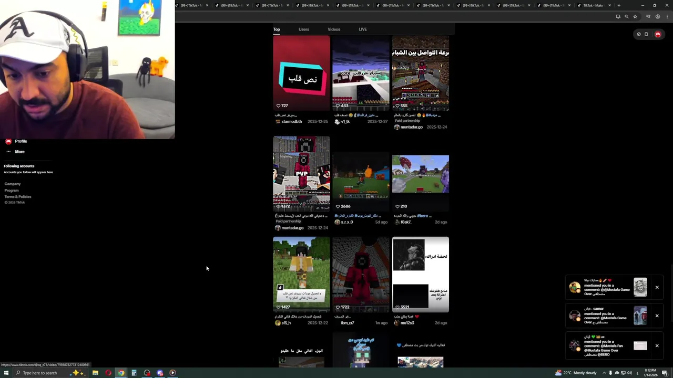This screenshot has width=673, height=378.
Task: Open the avatar in HR mention notification
Action: click(x=575, y=345)
